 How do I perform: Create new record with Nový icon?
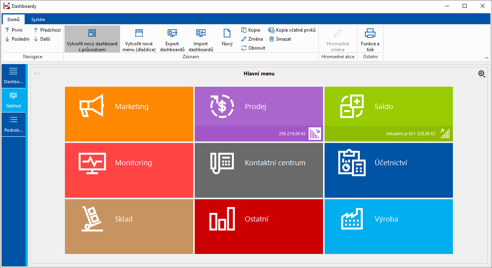[227, 33]
